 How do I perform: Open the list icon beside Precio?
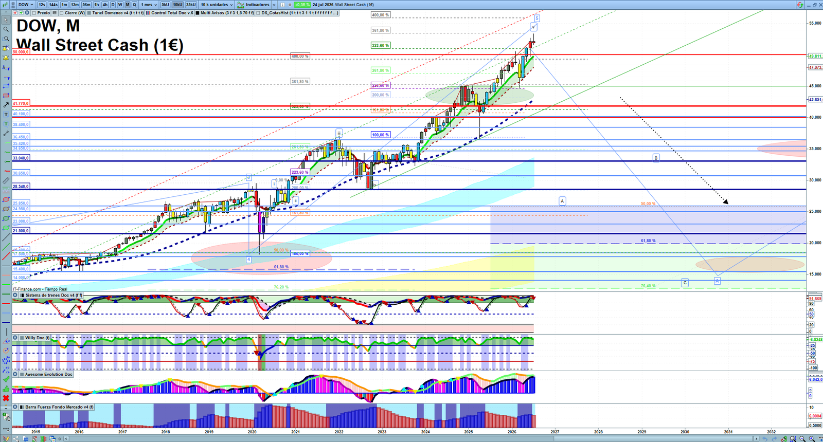[x=54, y=13]
